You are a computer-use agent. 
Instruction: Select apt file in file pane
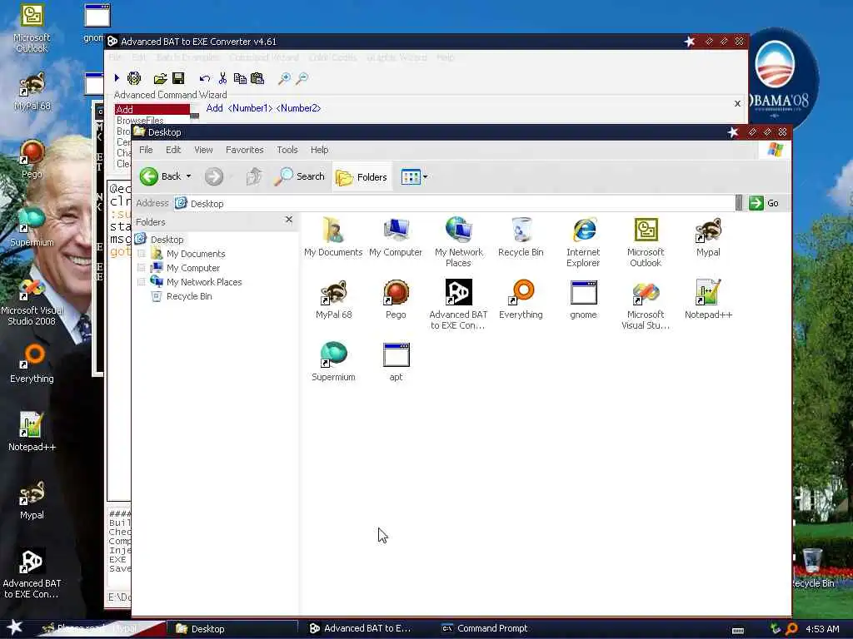(396, 362)
